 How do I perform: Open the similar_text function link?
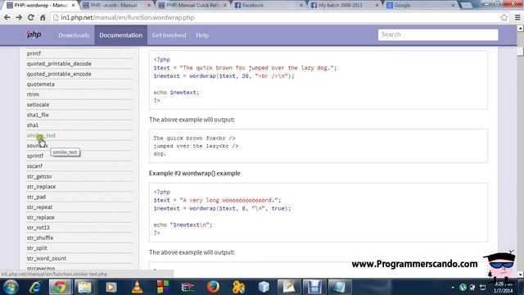[41, 135]
